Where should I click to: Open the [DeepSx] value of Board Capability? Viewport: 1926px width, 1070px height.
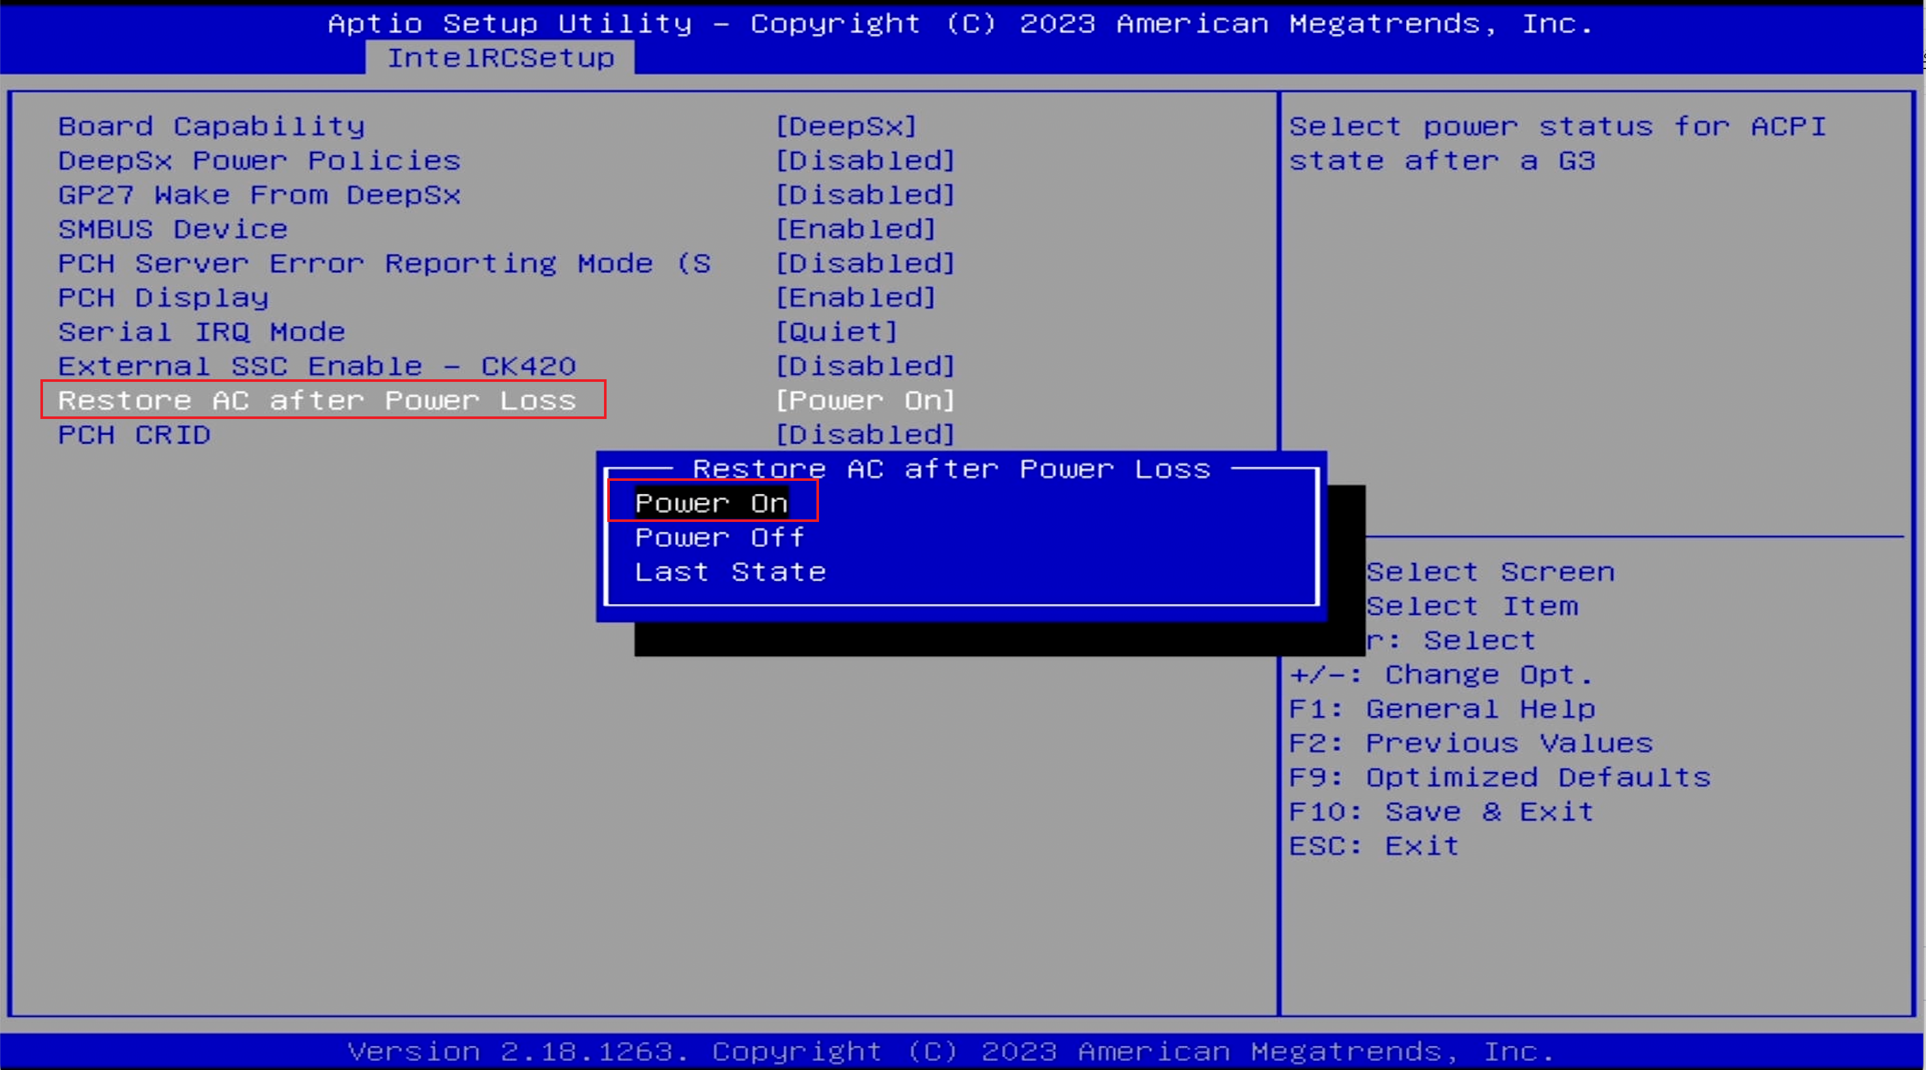[846, 126]
